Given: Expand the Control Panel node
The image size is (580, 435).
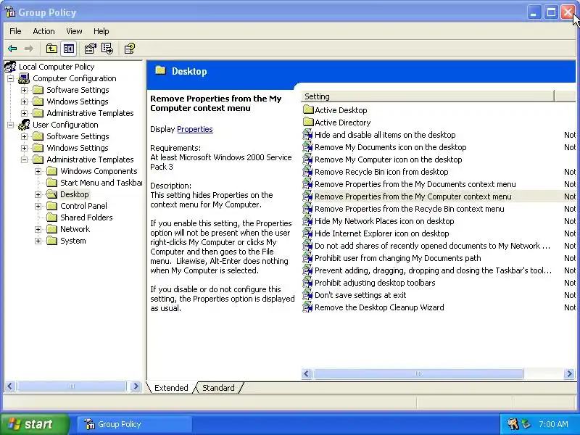Looking at the screenshot, I should point(38,206).
